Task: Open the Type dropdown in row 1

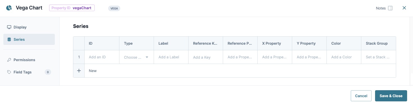Action: (x=137, y=57)
